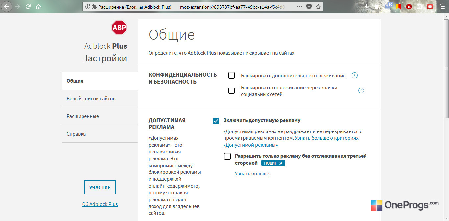The height and width of the screenshot is (221, 449).
Task: Open the Справка tab
Action: (x=100, y=134)
